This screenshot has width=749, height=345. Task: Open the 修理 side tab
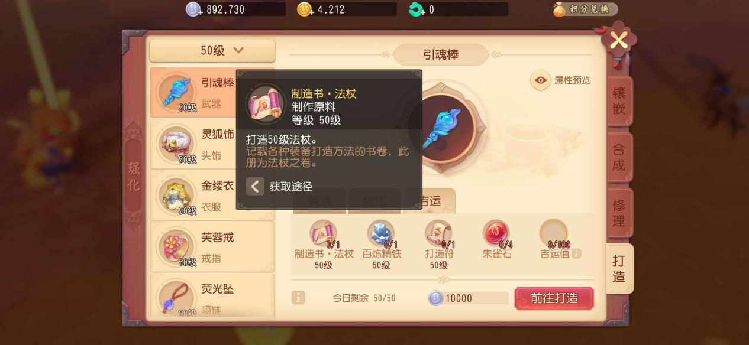point(619,213)
